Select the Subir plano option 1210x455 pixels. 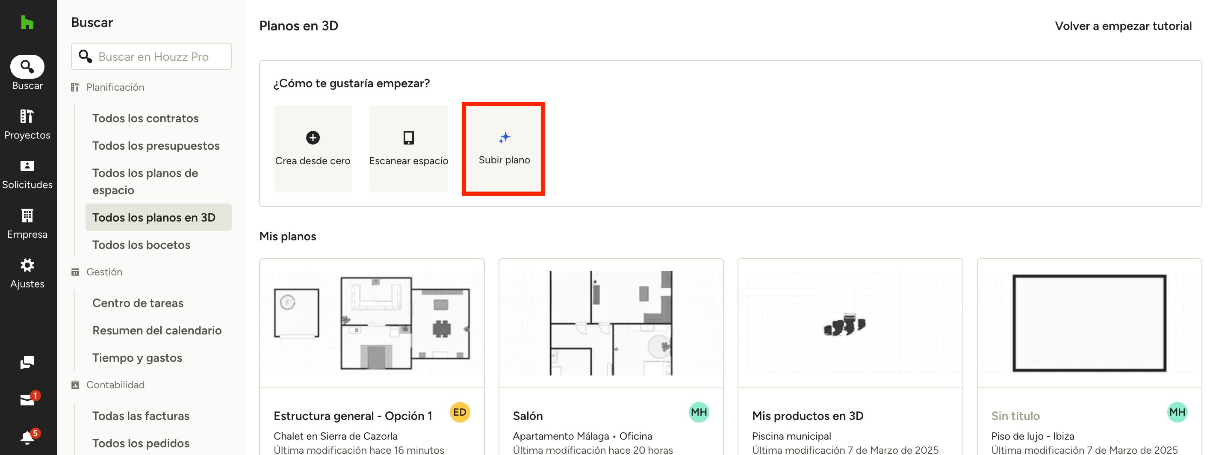504,148
